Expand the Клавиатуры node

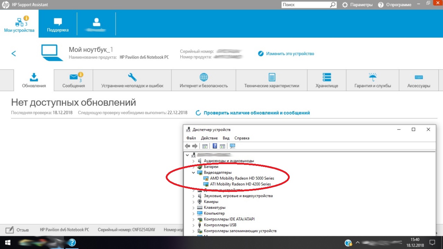pyautogui.click(x=193, y=207)
